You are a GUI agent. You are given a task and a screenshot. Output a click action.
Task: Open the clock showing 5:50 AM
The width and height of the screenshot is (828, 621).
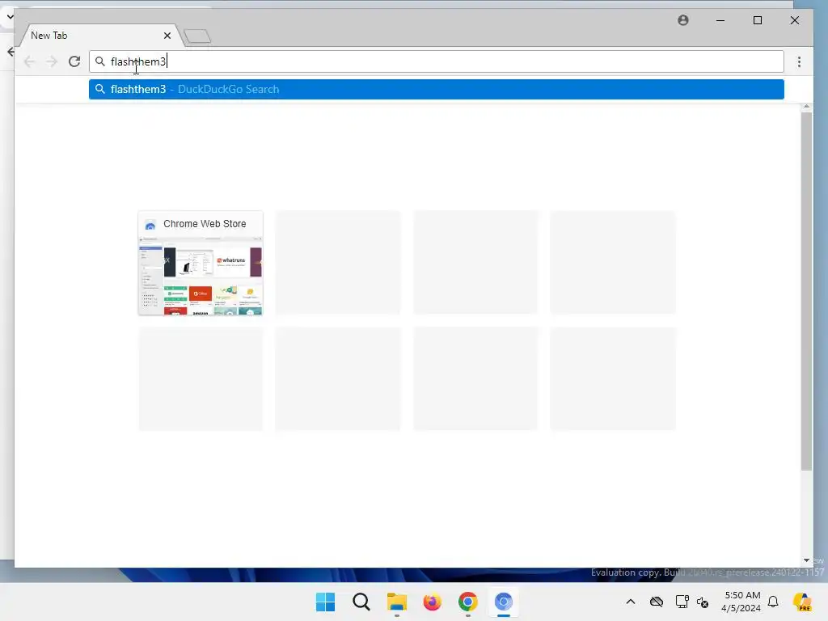click(x=742, y=602)
